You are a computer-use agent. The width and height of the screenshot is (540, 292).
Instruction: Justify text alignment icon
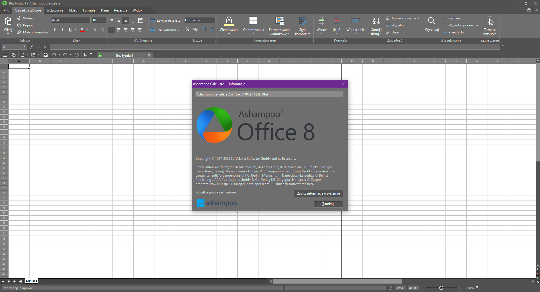[140, 30]
